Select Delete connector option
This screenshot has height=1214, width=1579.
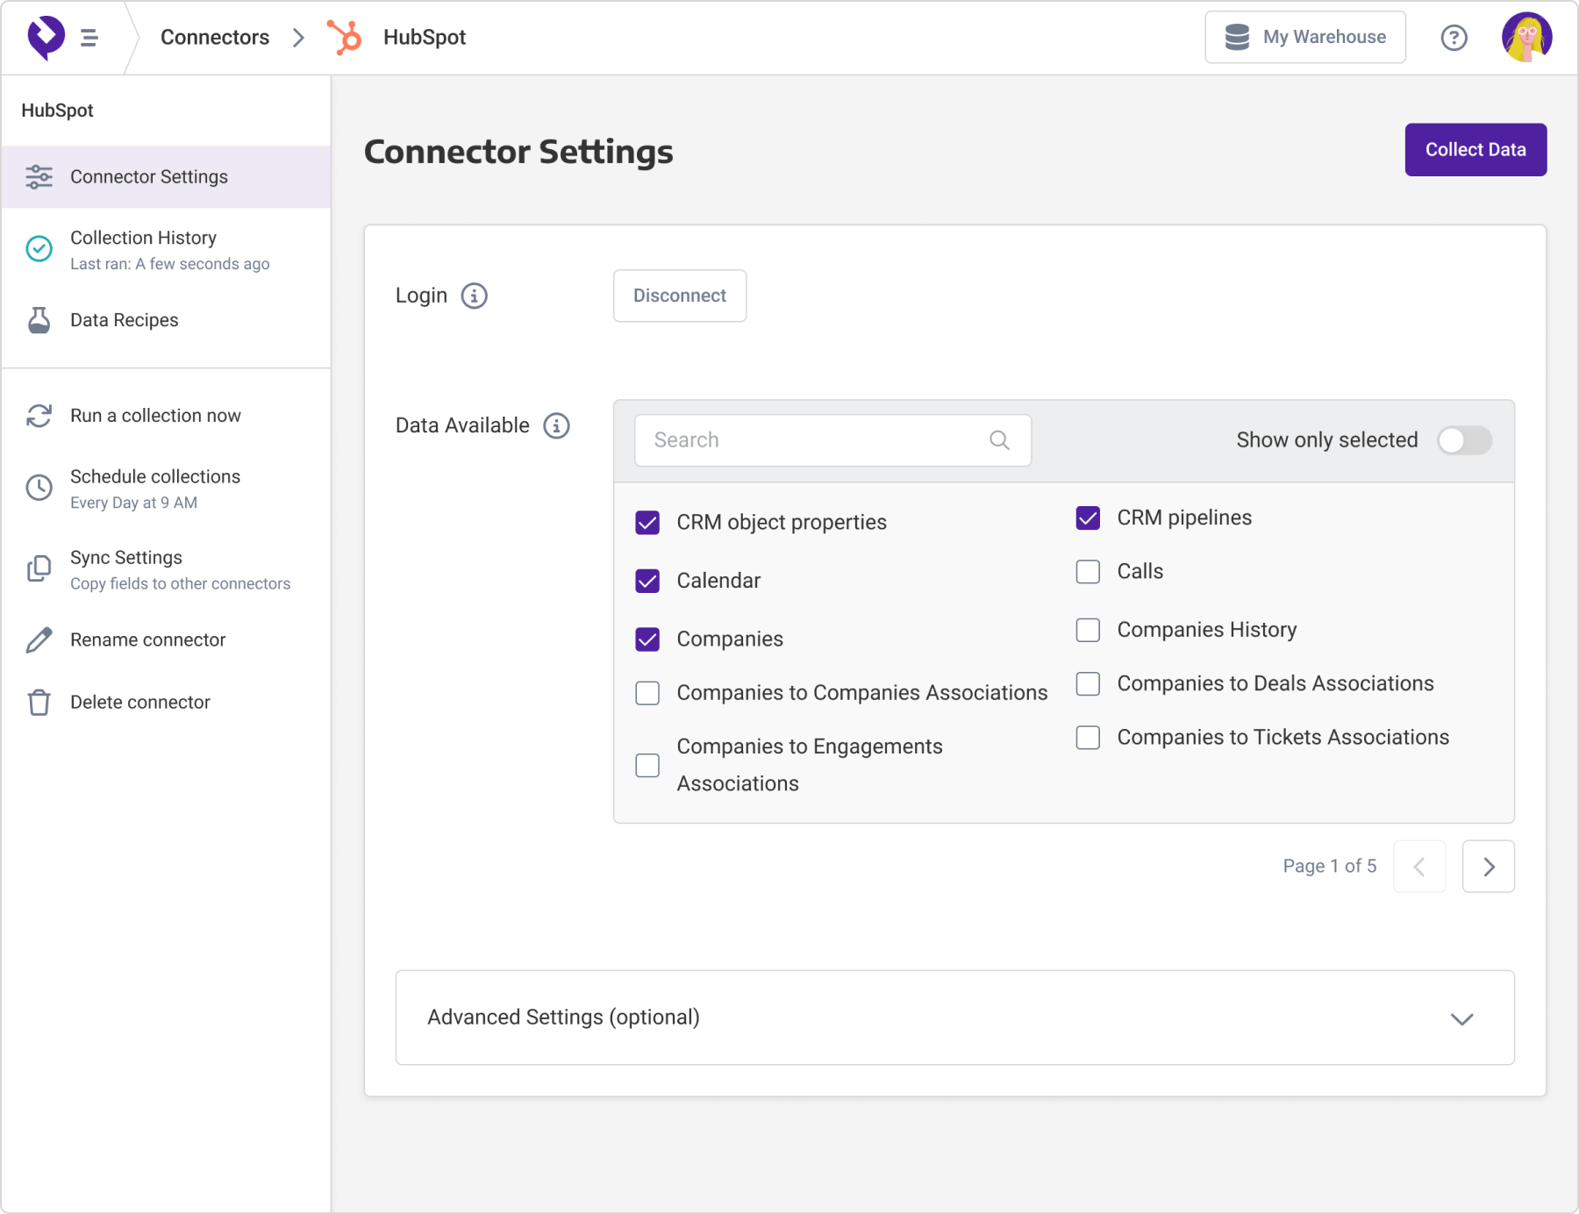point(166,703)
